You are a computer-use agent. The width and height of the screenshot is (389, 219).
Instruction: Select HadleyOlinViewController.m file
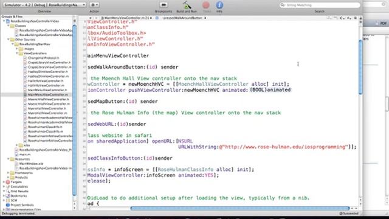click(48, 76)
